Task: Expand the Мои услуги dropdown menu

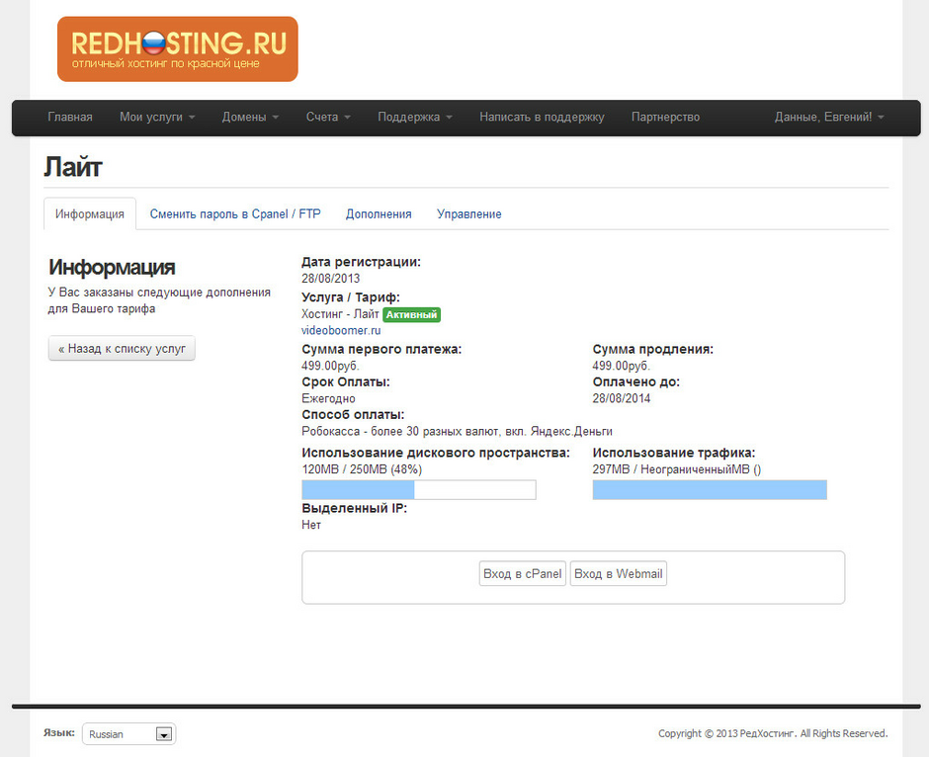Action: point(157,118)
